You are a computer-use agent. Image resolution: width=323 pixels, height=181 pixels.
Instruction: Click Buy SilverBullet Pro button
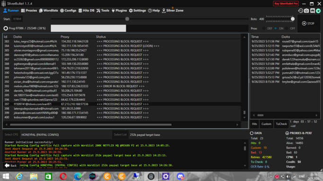(x=286, y=3)
